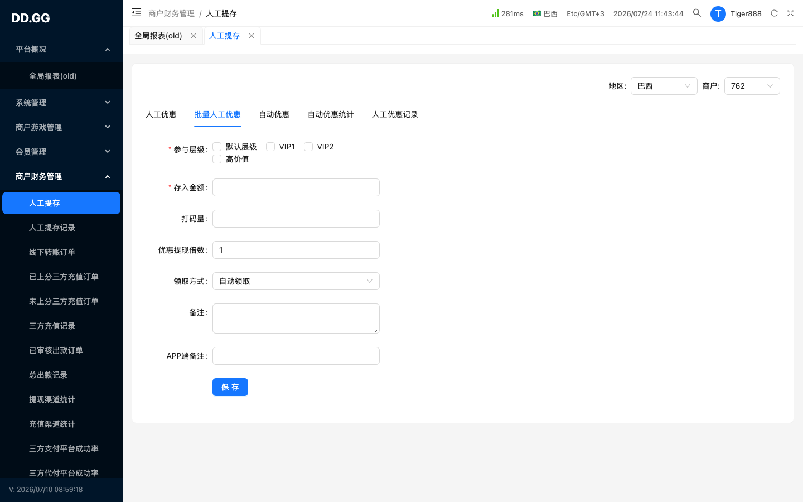Screen dimensions: 803x502
Task: Open the header search magnifier icon
Action: (697, 13)
